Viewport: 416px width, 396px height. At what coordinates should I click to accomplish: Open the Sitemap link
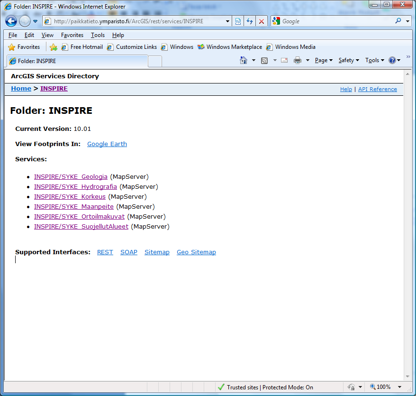pyautogui.click(x=157, y=252)
